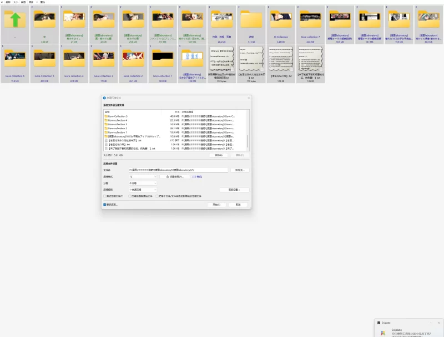This screenshot has width=444, height=337.
Task: Expand the split volume dropdown
Action: (143, 183)
